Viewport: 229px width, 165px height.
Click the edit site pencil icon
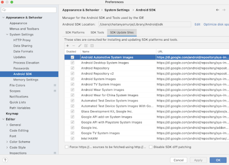click(x=80, y=46)
